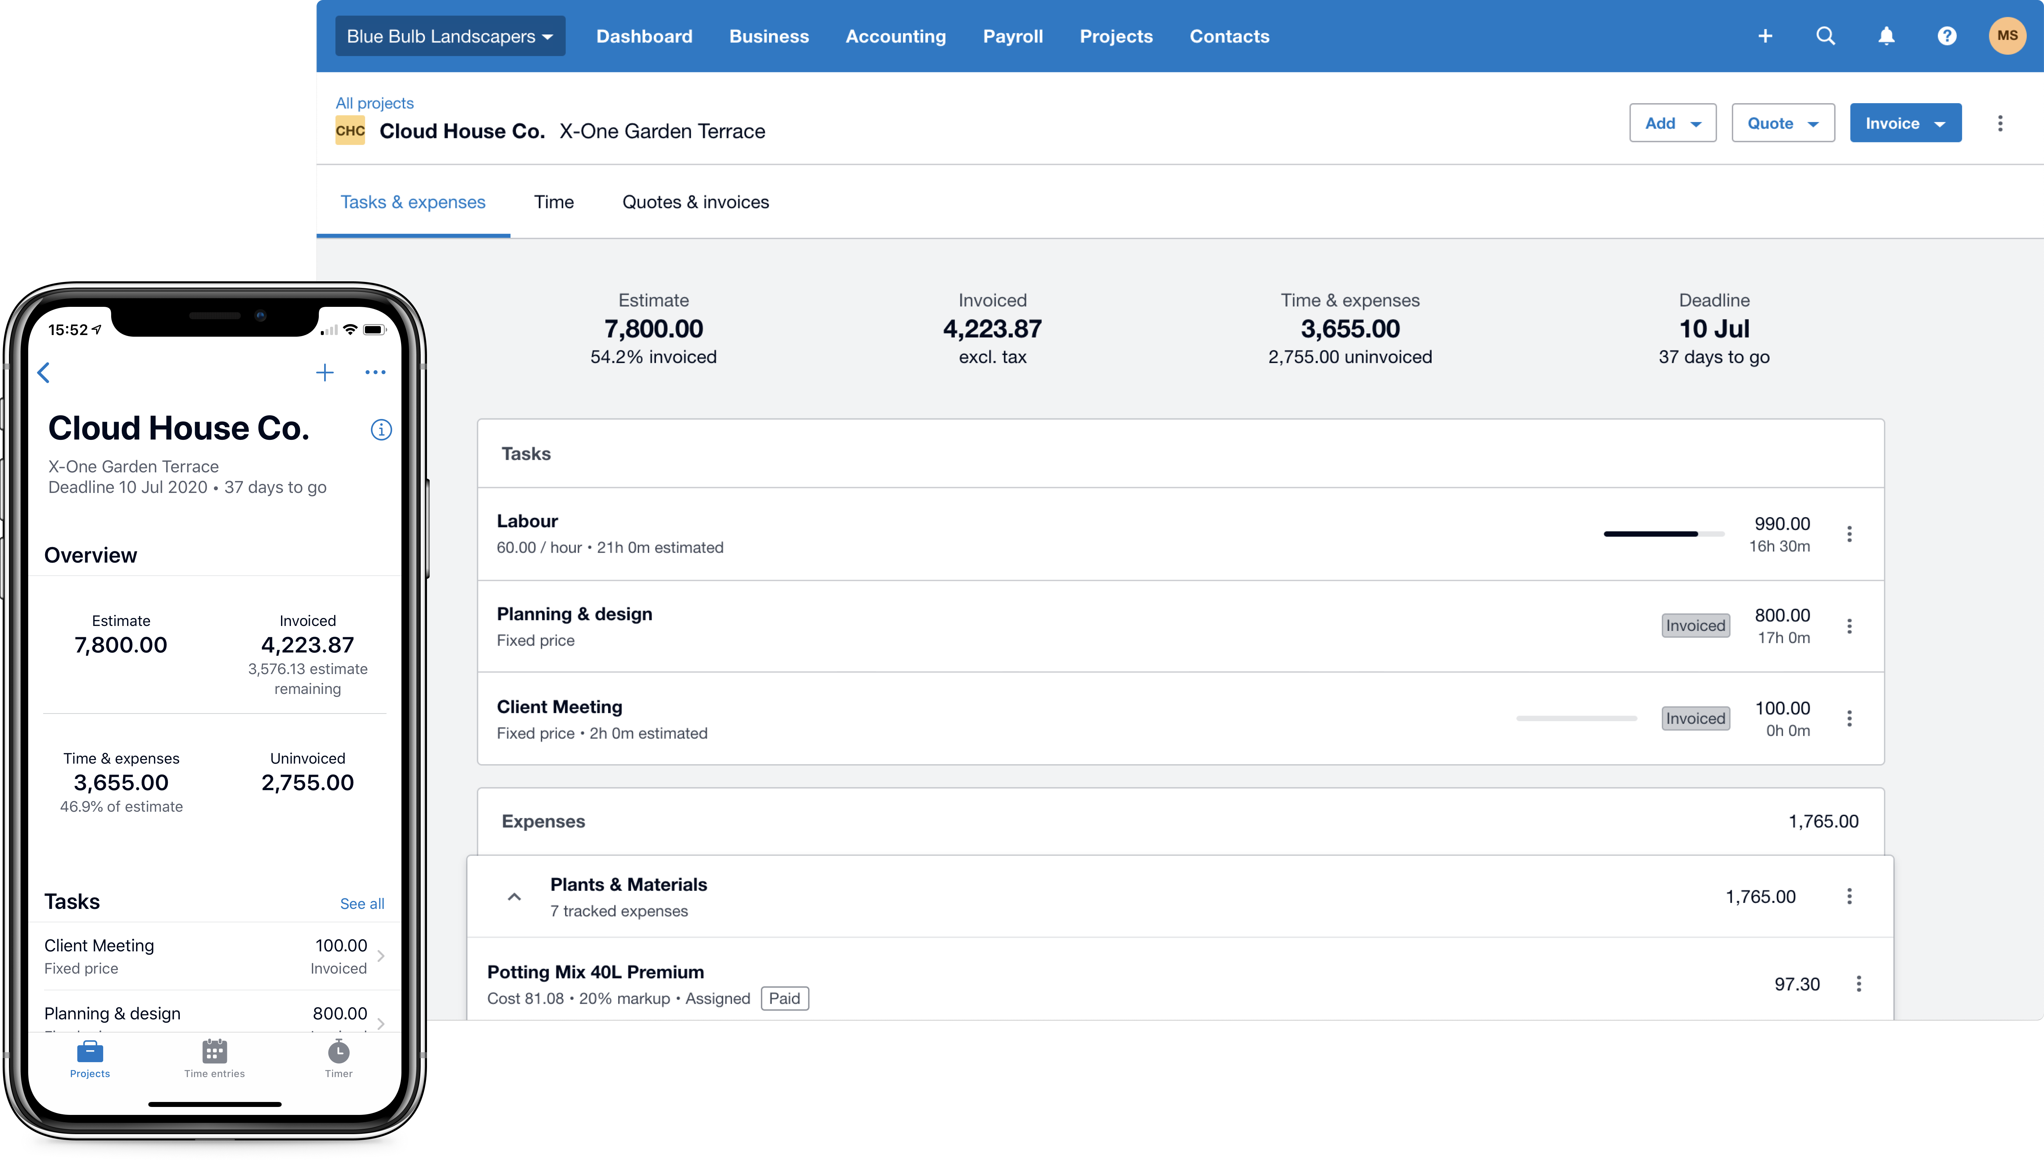Open Potting Mix 40L Premium kebab menu
Screen dimensions: 2044x1163
1859,984
